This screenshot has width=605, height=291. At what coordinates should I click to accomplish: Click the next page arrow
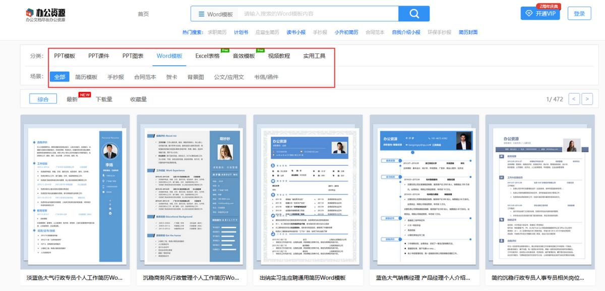(x=588, y=99)
